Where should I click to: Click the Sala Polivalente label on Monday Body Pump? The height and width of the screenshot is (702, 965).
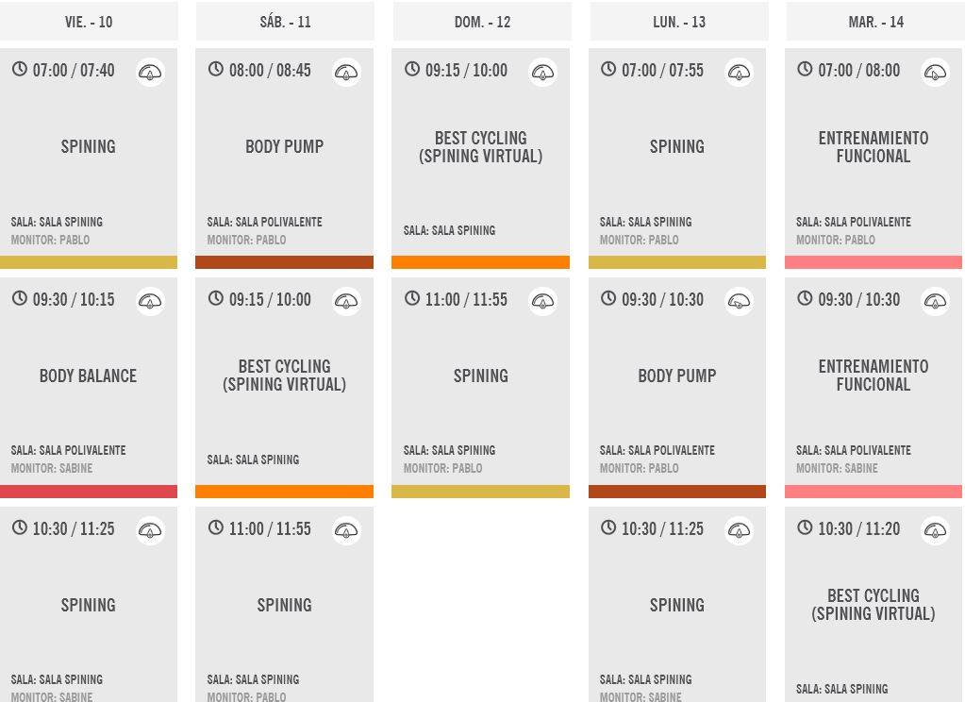click(657, 450)
